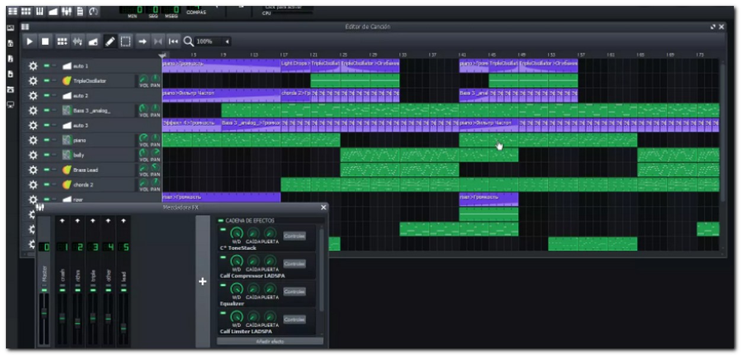Image resolution: width=741 pixels, height=355 pixels.
Task: Open gear menu for Brass Lead track
Action: click(33, 170)
